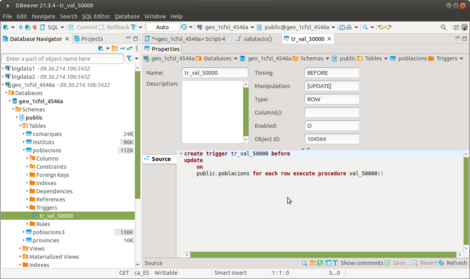
Task: Click the create folder icon in Navigator
Action: point(114,48)
